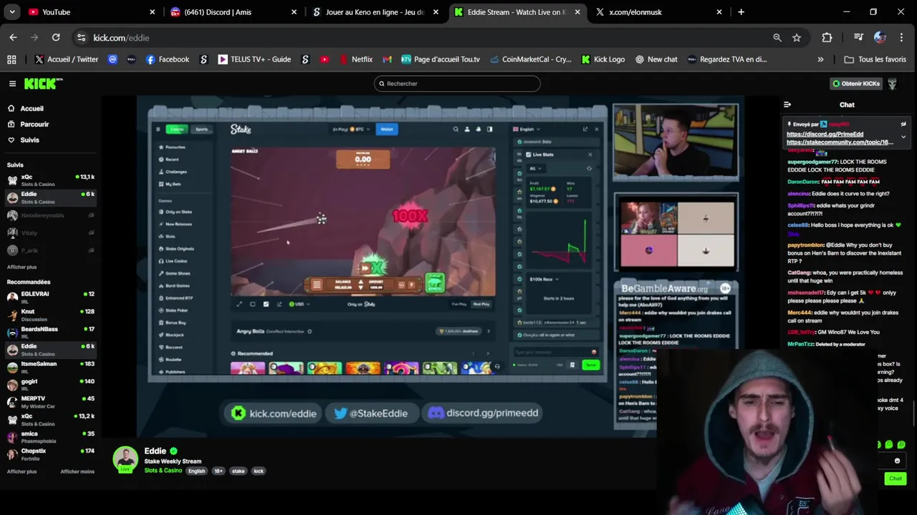
Task: Open CoinMarketCal bookmark
Action: coord(530,59)
